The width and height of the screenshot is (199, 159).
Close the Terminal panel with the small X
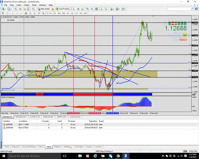pos(1,120)
